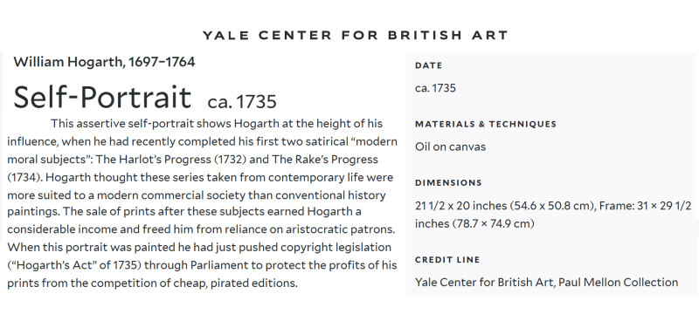Image resolution: width=699 pixels, height=321 pixels.
Task: Click the Self-Portrait title heading
Action: click(102, 97)
